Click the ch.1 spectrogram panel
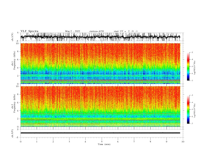The width and height of the screenshot is (206, 159). point(100,63)
